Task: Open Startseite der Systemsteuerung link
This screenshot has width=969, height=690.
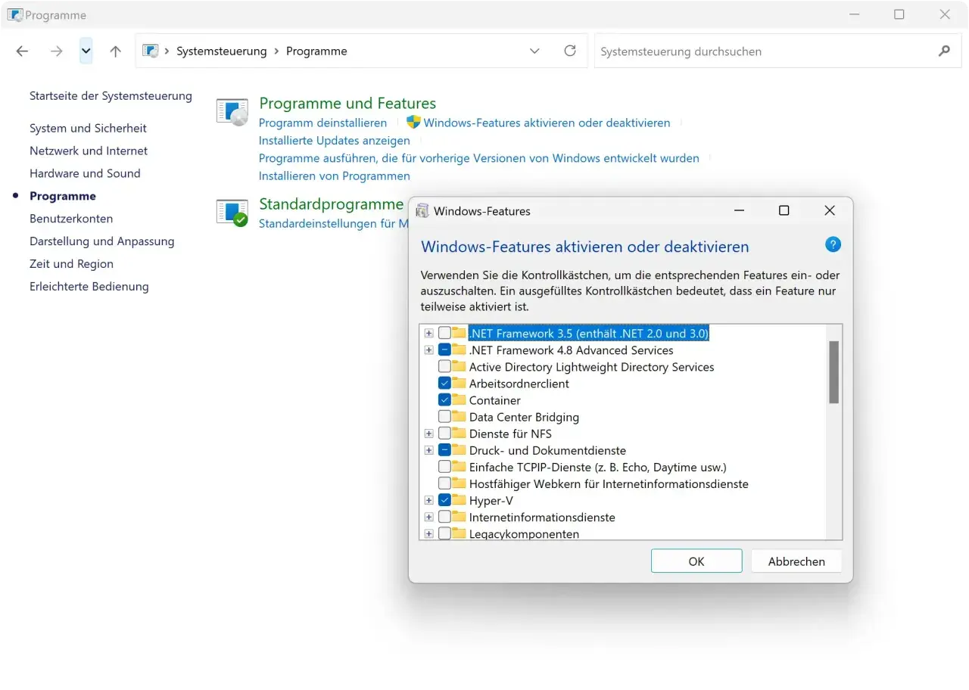Action: (111, 96)
